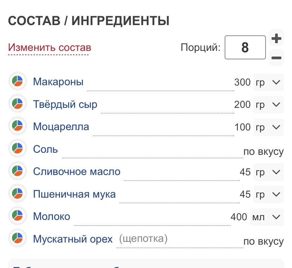Open the unit dropdown for Твёрдый сыр
The image size is (292, 268).
pyautogui.click(x=268, y=105)
